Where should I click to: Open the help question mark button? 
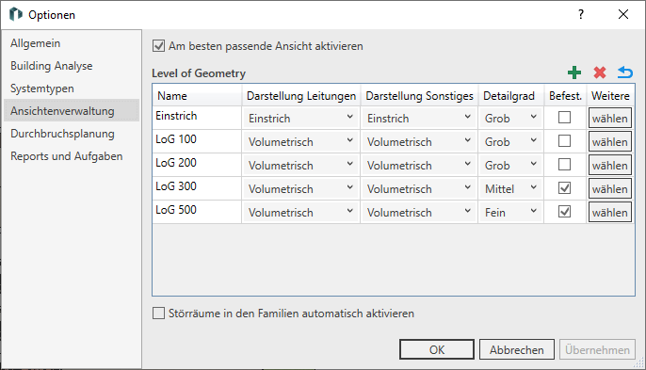pyautogui.click(x=581, y=14)
